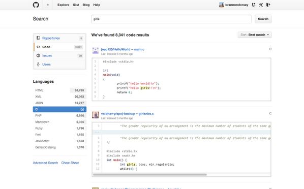Clear the C language filter

82,110
